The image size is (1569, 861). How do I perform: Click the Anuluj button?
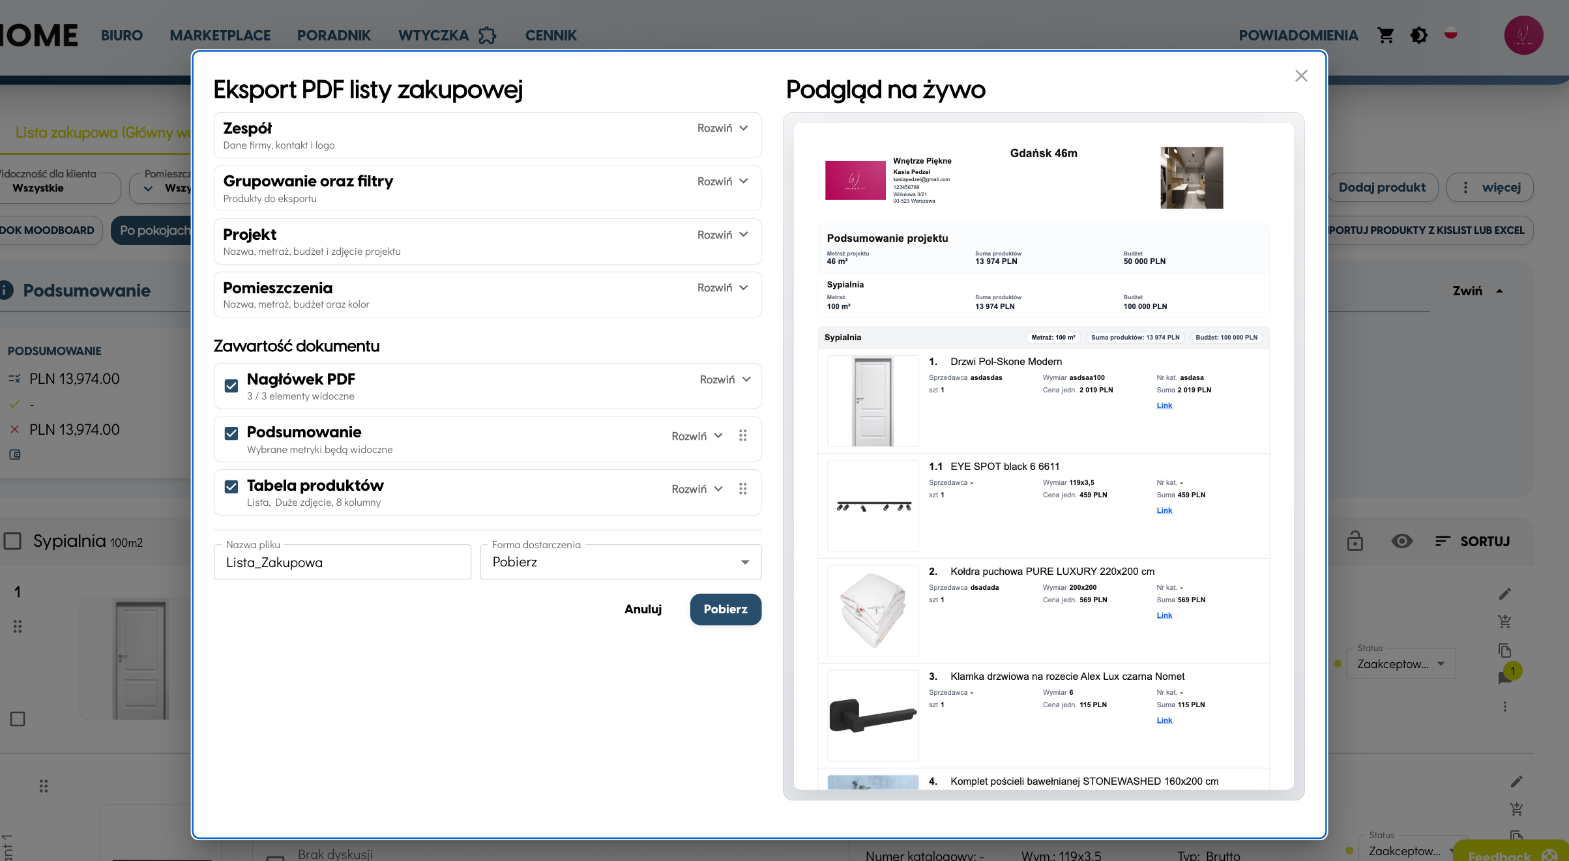(x=643, y=609)
